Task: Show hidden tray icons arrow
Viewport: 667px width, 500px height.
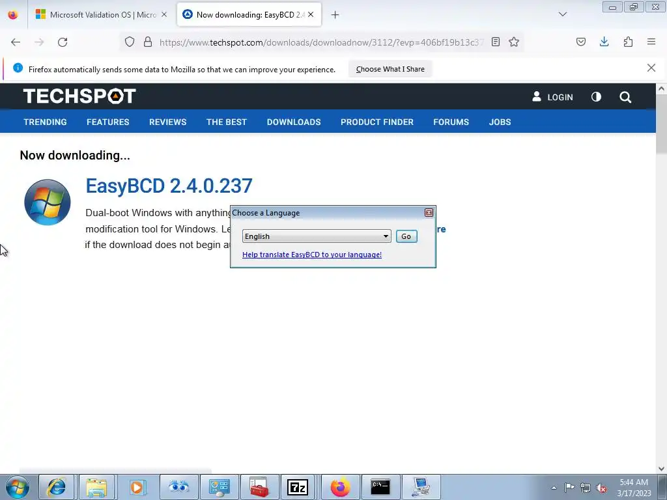Action: [x=554, y=488]
